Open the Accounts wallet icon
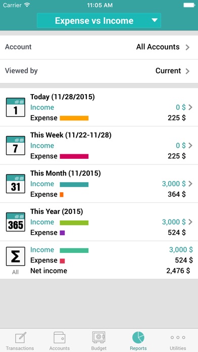Viewport: 198px width, 352px height. pos(60,337)
